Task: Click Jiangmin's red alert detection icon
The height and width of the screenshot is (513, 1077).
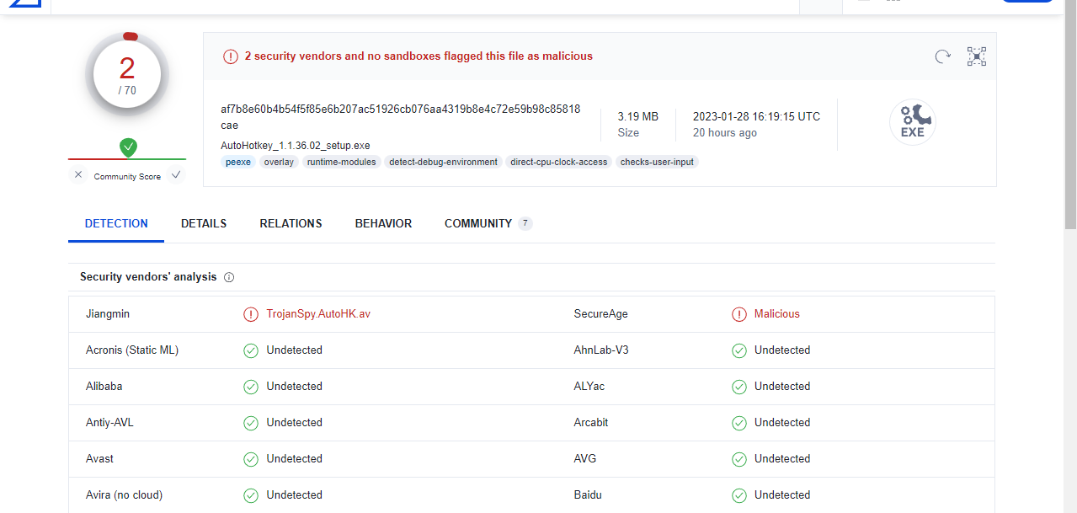Action: coord(251,314)
